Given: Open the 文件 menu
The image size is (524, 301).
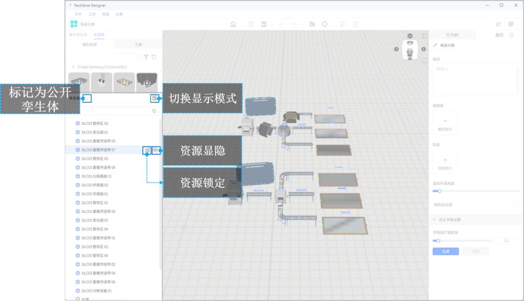Looking at the screenshot, I should 78,14.
